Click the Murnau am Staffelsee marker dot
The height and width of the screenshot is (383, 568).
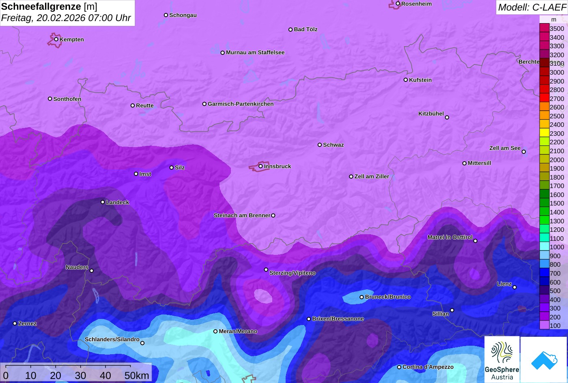pos(223,53)
